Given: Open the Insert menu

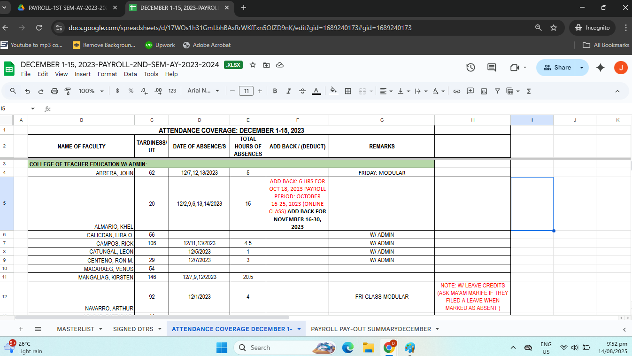Looking at the screenshot, I should (x=83, y=74).
